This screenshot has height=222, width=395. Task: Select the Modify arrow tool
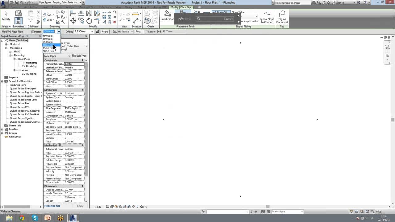[x=6, y=16]
